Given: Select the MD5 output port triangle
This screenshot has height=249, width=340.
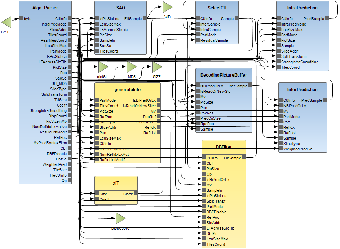Looking at the screenshot, I should [x=132, y=67].
